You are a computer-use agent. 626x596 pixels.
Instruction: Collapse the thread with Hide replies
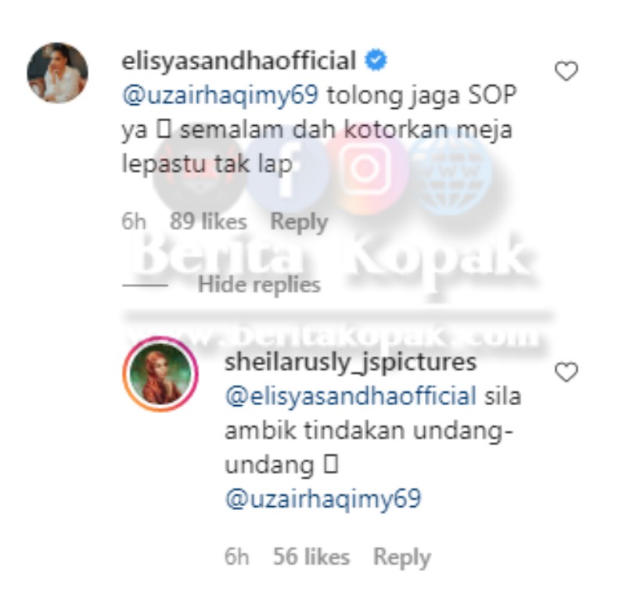click(x=259, y=285)
